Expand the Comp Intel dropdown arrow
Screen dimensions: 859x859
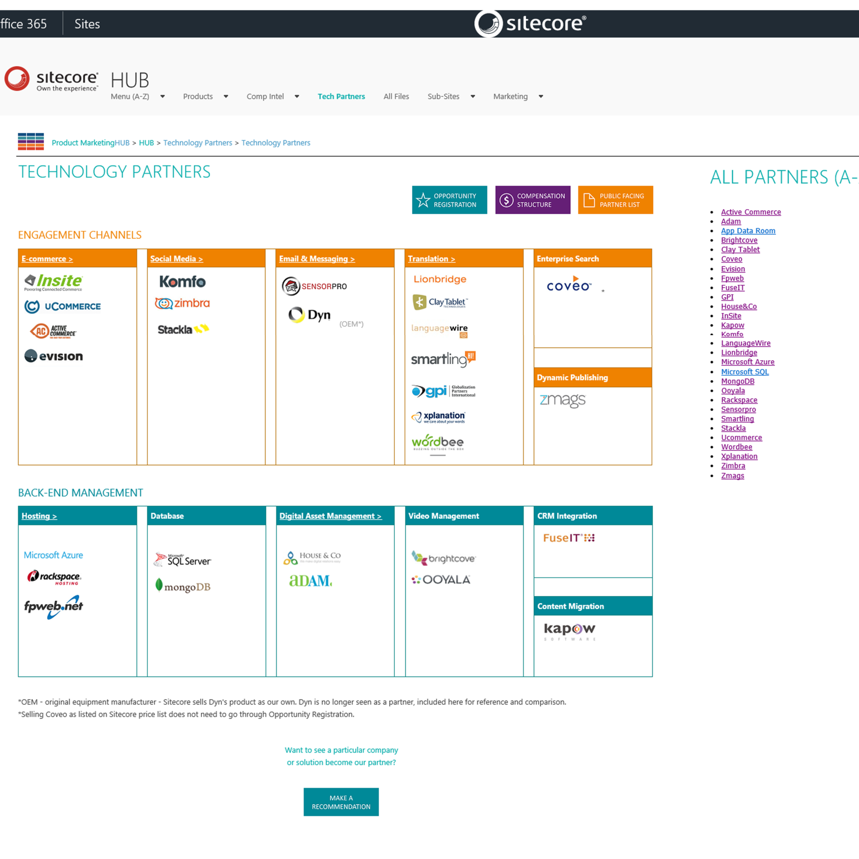click(x=297, y=96)
